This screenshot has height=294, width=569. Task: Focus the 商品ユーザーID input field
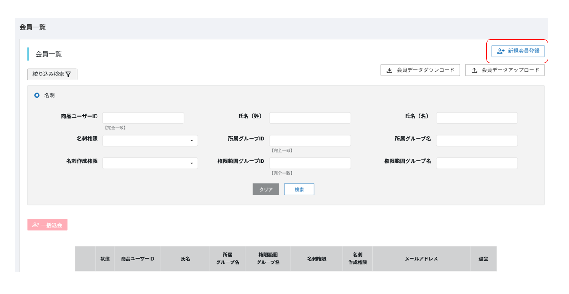pyautogui.click(x=143, y=118)
